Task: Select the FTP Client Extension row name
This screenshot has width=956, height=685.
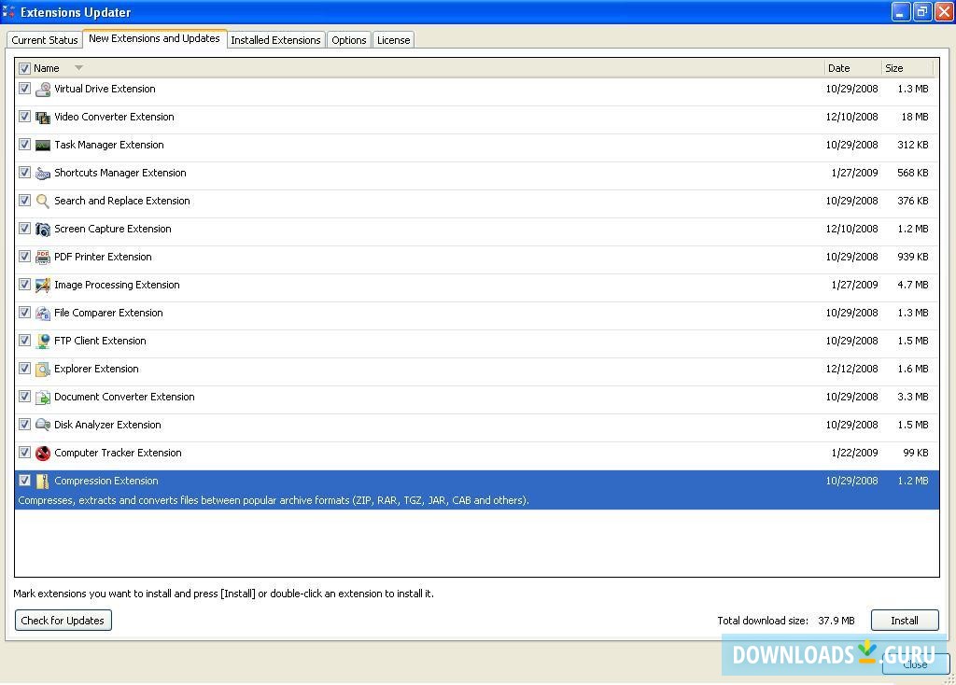Action: (x=100, y=342)
